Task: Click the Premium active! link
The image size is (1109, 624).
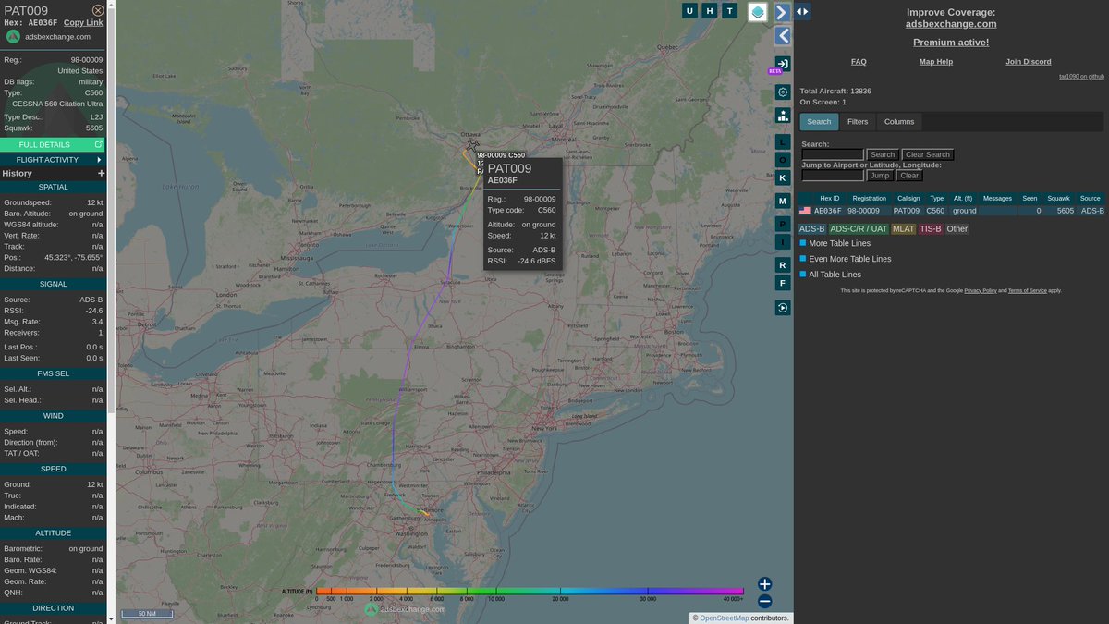Action: click(951, 43)
